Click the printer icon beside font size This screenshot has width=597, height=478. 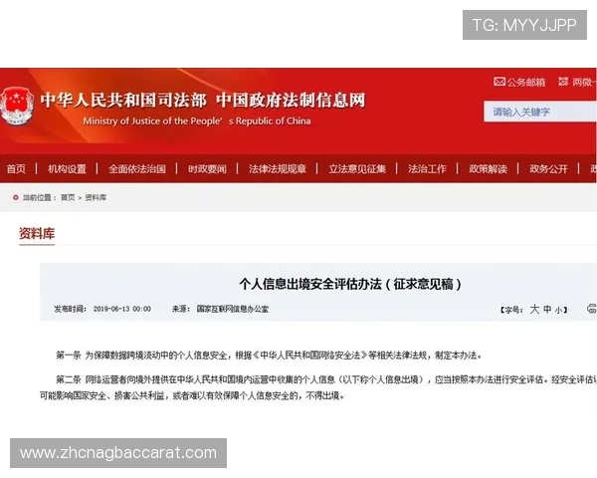[592, 309]
